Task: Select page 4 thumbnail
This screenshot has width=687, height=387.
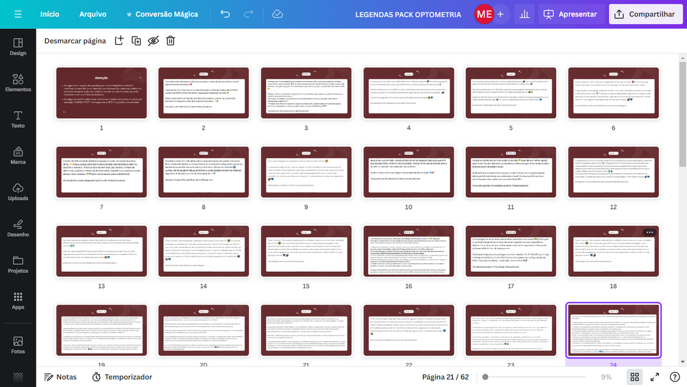Action: pos(409,93)
